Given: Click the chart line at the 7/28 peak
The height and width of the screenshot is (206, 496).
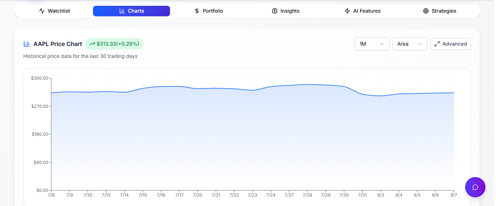Looking at the screenshot, I should pyautogui.click(x=307, y=84).
